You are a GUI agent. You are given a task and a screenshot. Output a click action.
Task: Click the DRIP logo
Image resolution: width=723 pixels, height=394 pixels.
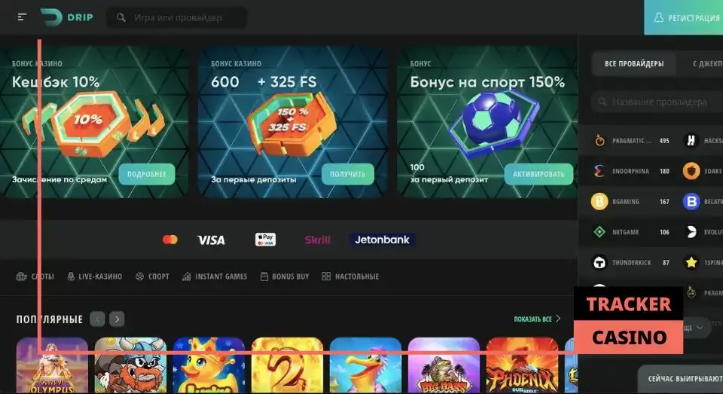[x=66, y=17]
